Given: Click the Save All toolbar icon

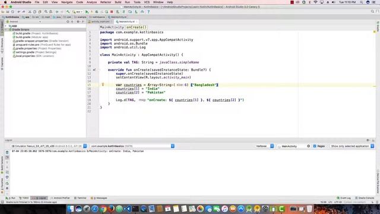Looking at the screenshot, I should pyautogui.click(x=8, y=12).
